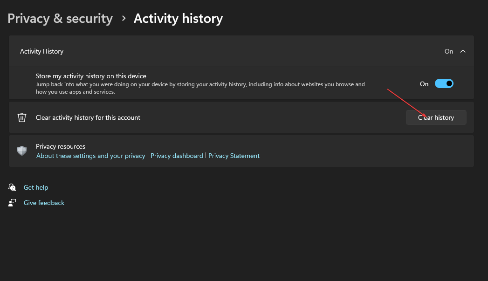Image resolution: width=488 pixels, height=281 pixels.
Task: Click the Privacy resources shield icon
Action: (x=22, y=151)
